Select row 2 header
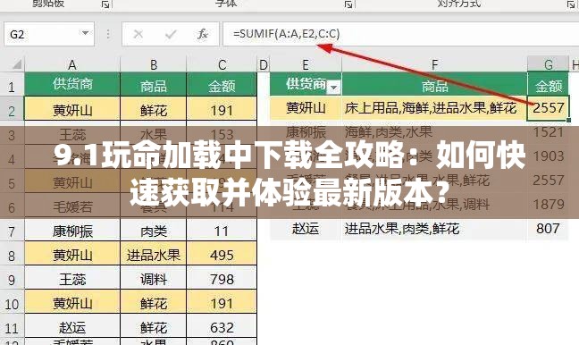This screenshot has height=345, width=579. pyautogui.click(x=12, y=110)
